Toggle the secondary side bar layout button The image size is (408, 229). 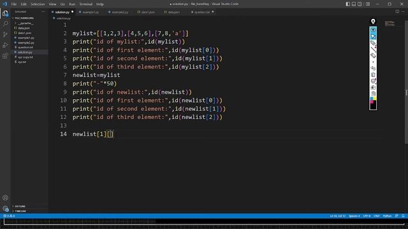click(x=360, y=4)
